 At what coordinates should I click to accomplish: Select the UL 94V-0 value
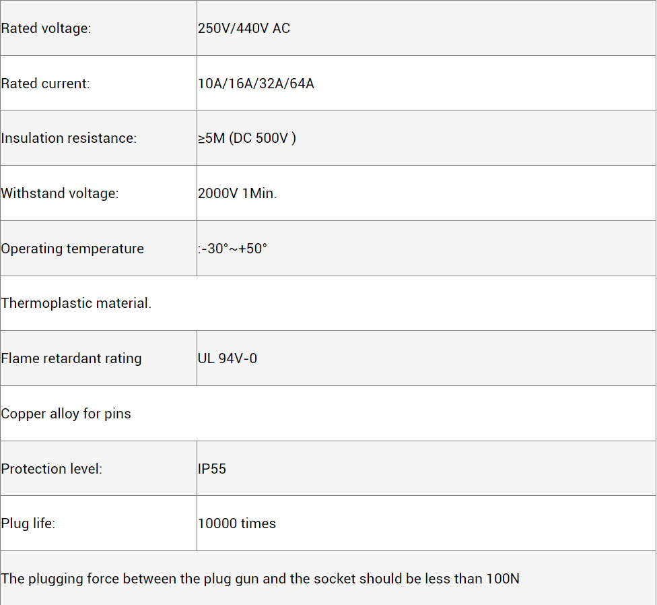click(x=228, y=358)
